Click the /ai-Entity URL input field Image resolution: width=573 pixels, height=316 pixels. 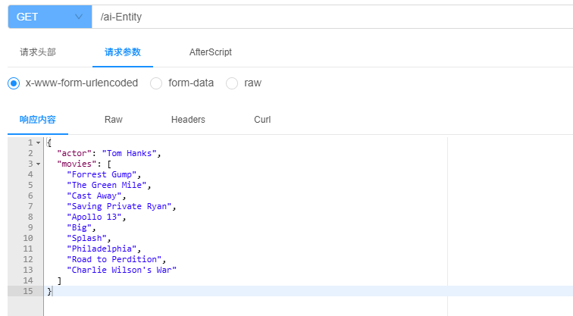pyautogui.click(x=332, y=17)
